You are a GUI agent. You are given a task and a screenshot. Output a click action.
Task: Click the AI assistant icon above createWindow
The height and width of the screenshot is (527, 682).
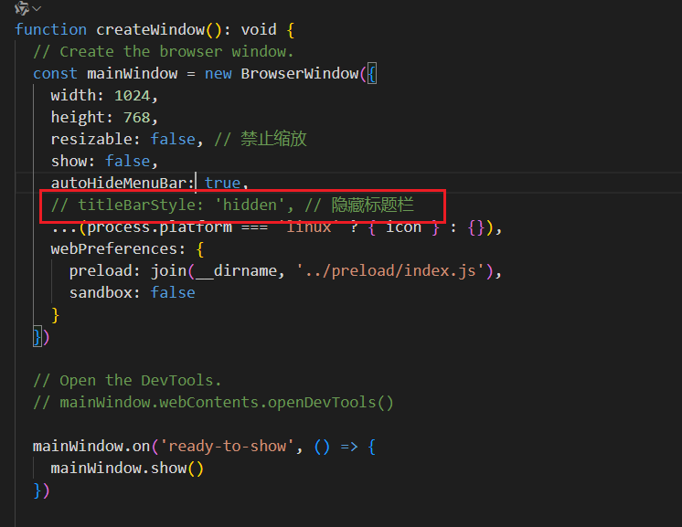click(21, 8)
